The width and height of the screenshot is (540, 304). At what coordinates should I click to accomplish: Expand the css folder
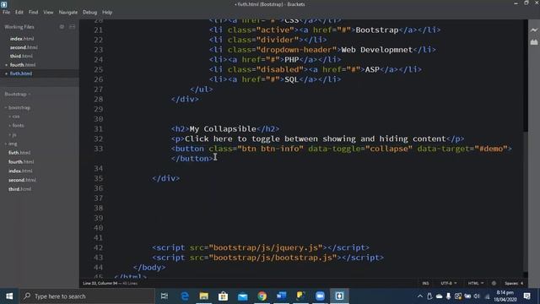point(14,117)
